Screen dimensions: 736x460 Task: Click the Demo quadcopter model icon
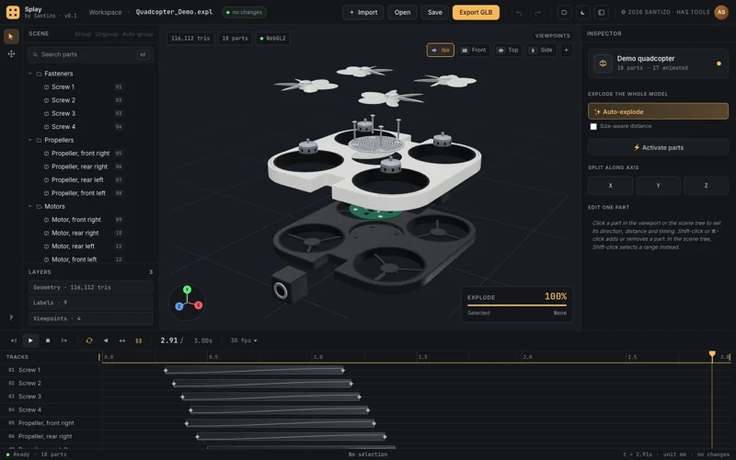click(x=603, y=63)
